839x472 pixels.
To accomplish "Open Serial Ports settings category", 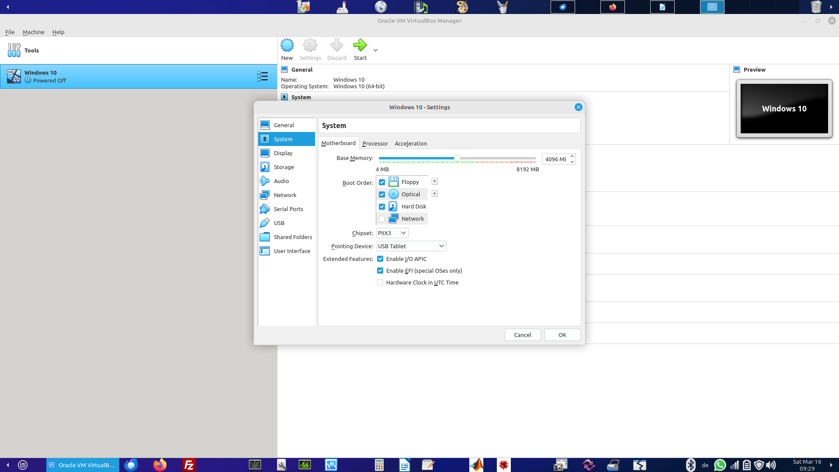I will pyautogui.click(x=287, y=209).
